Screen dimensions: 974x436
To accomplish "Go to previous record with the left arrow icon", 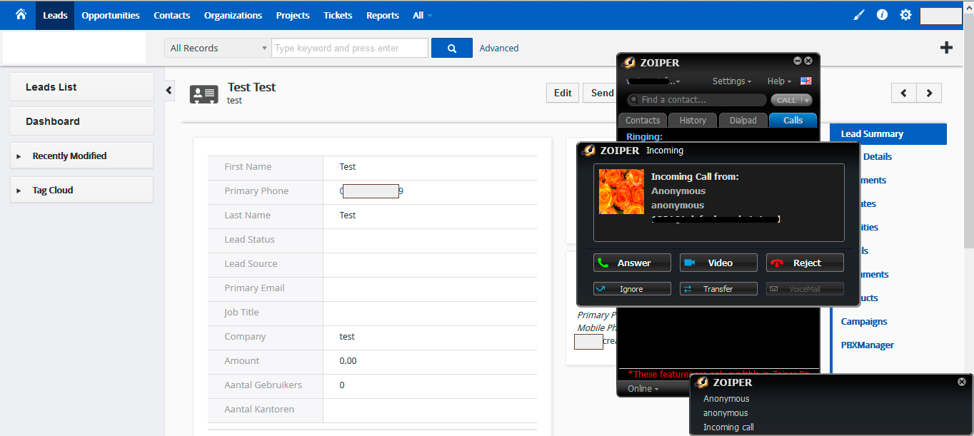I will pos(903,93).
